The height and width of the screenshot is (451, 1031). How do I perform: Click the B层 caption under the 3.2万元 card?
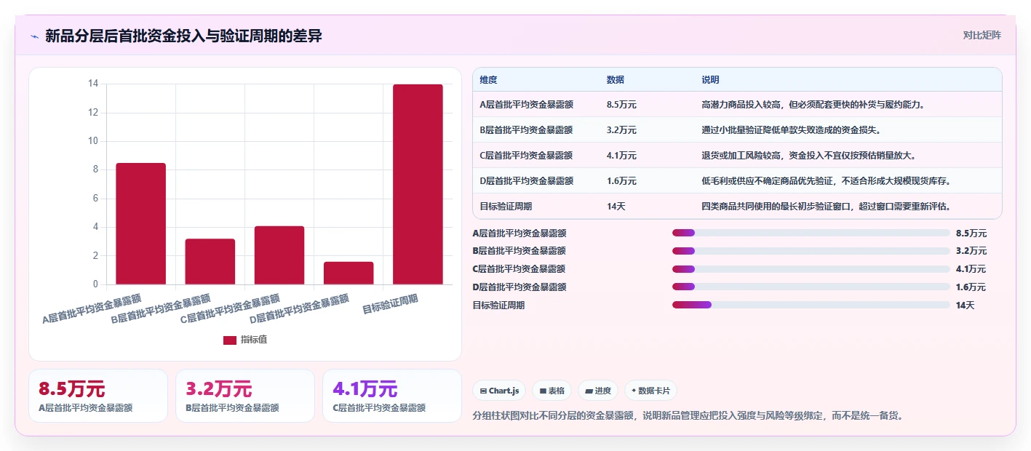[x=232, y=408]
